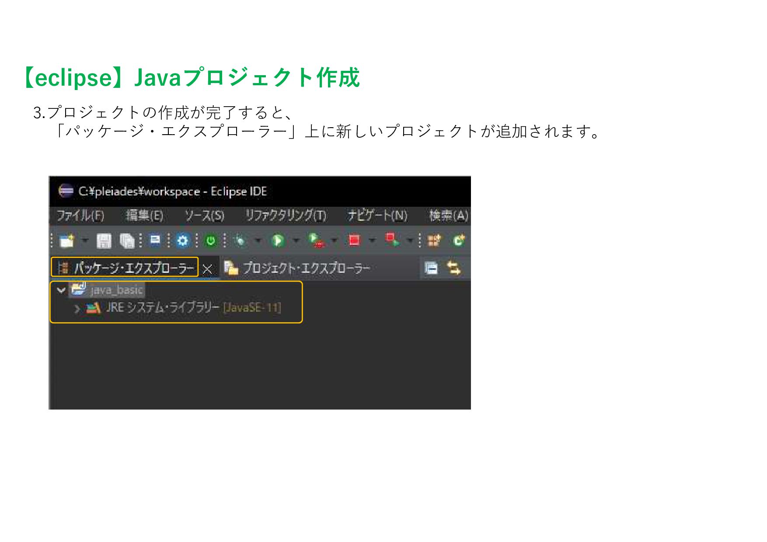
Task: Click the New wizard toolbar icon
Action: [67, 240]
